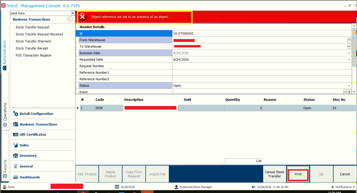Click the key icon beside login time
The width and height of the screenshot is (357, 193).
coord(254,187)
